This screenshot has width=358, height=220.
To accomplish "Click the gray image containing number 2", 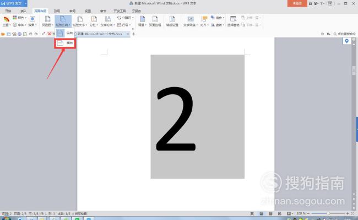I will [198, 116].
